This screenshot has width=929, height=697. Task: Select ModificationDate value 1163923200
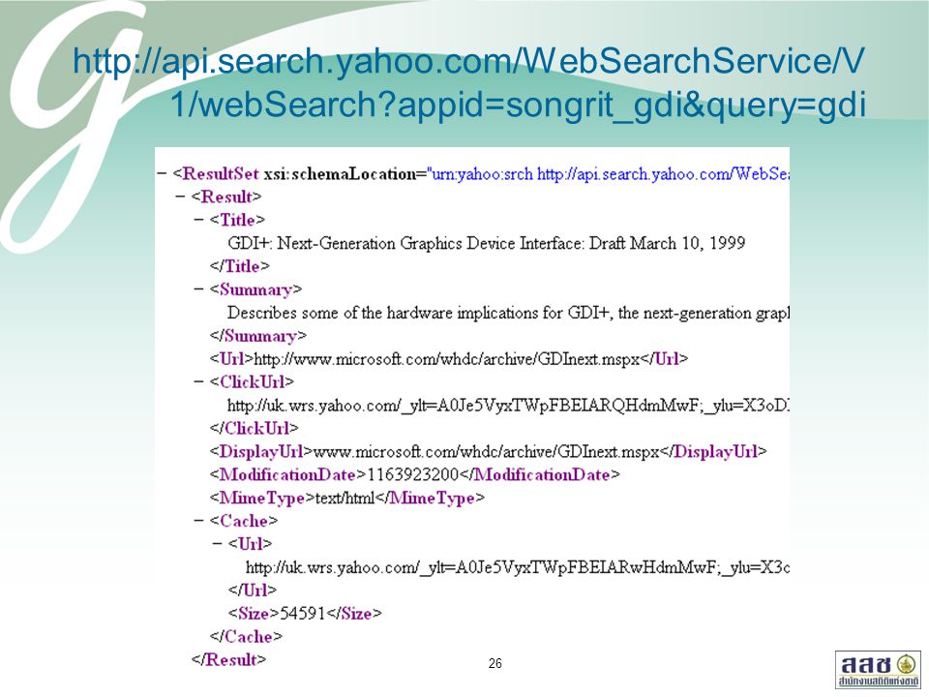[413, 474]
